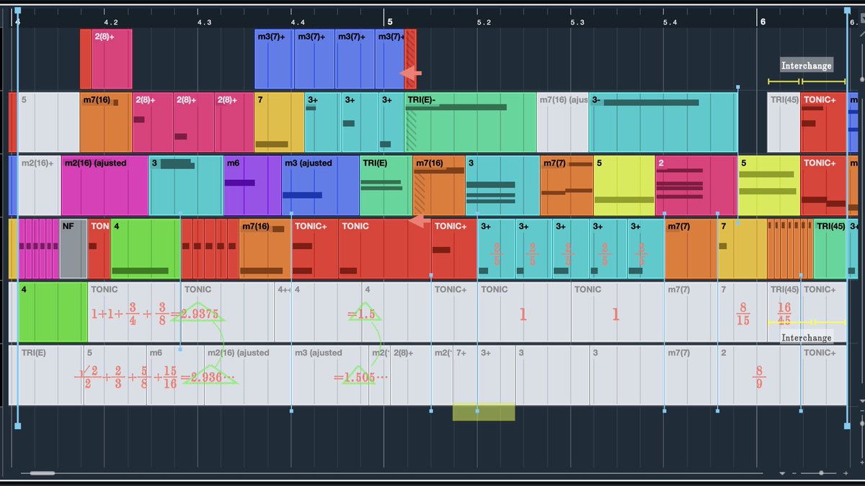Select the purple m6 clip
This screenshot has width=865, height=486.
pyautogui.click(x=252, y=186)
